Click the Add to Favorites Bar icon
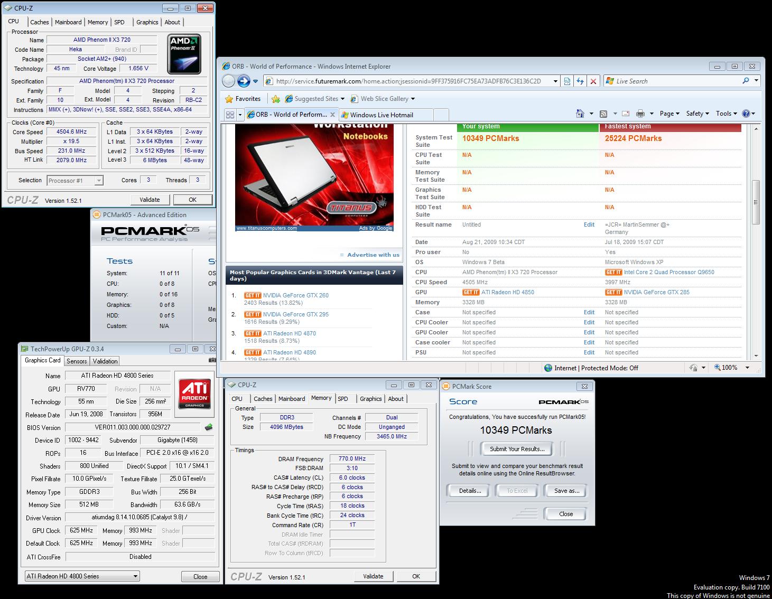772x599 pixels. coord(275,99)
